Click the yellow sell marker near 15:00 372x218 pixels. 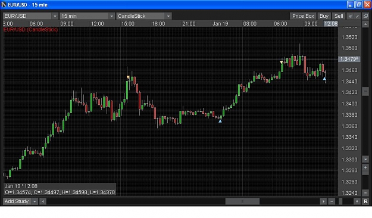(x=128, y=77)
